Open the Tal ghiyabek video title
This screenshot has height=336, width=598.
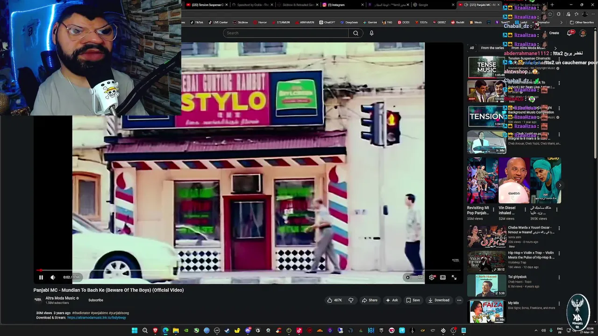tap(517, 277)
